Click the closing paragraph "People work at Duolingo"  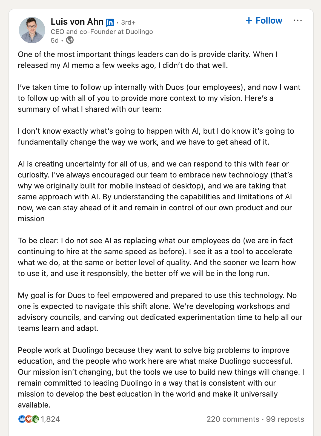(161, 377)
